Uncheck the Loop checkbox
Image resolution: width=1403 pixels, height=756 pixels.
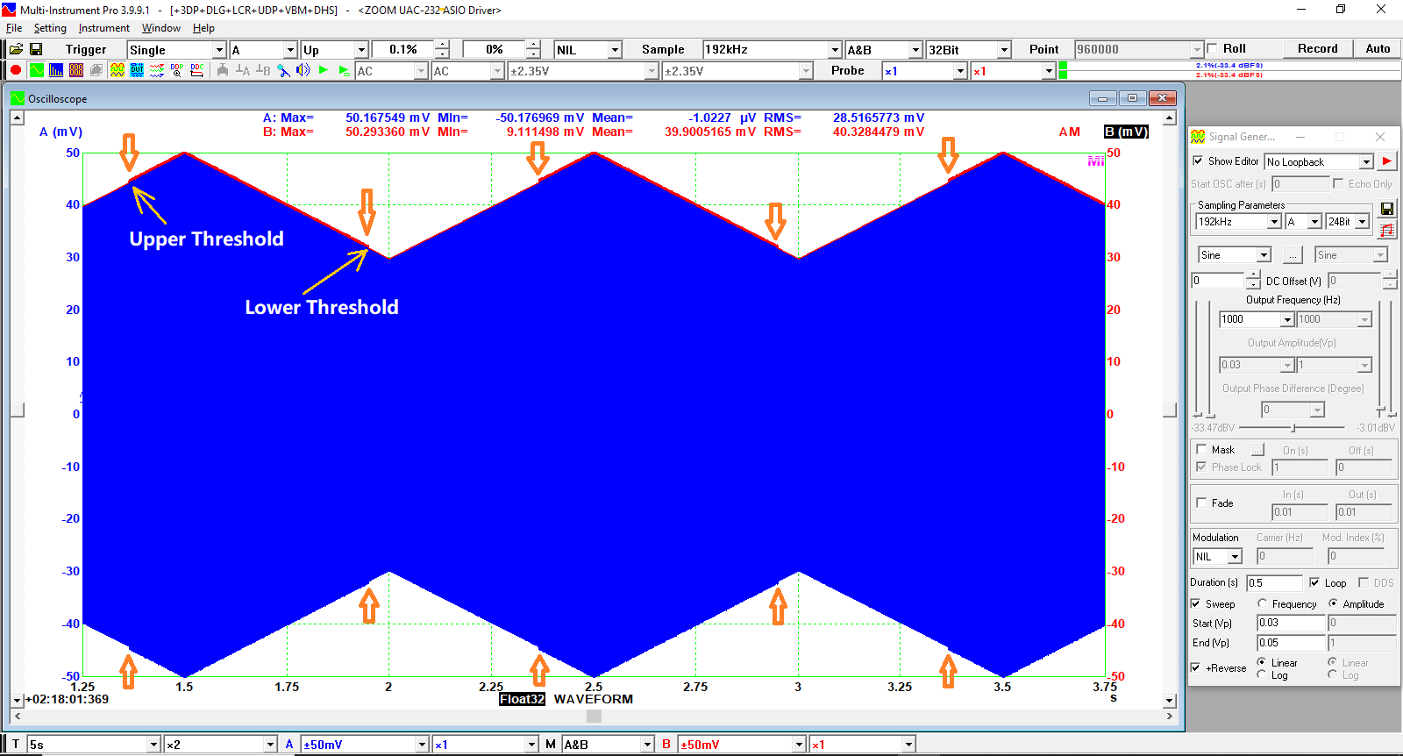1314,582
